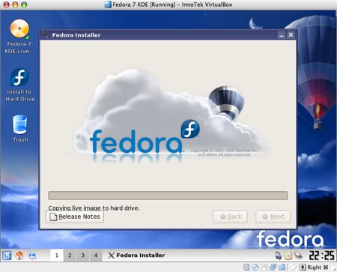Open the Release Notes
Screen dimensions: 337x272
(75, 217)
